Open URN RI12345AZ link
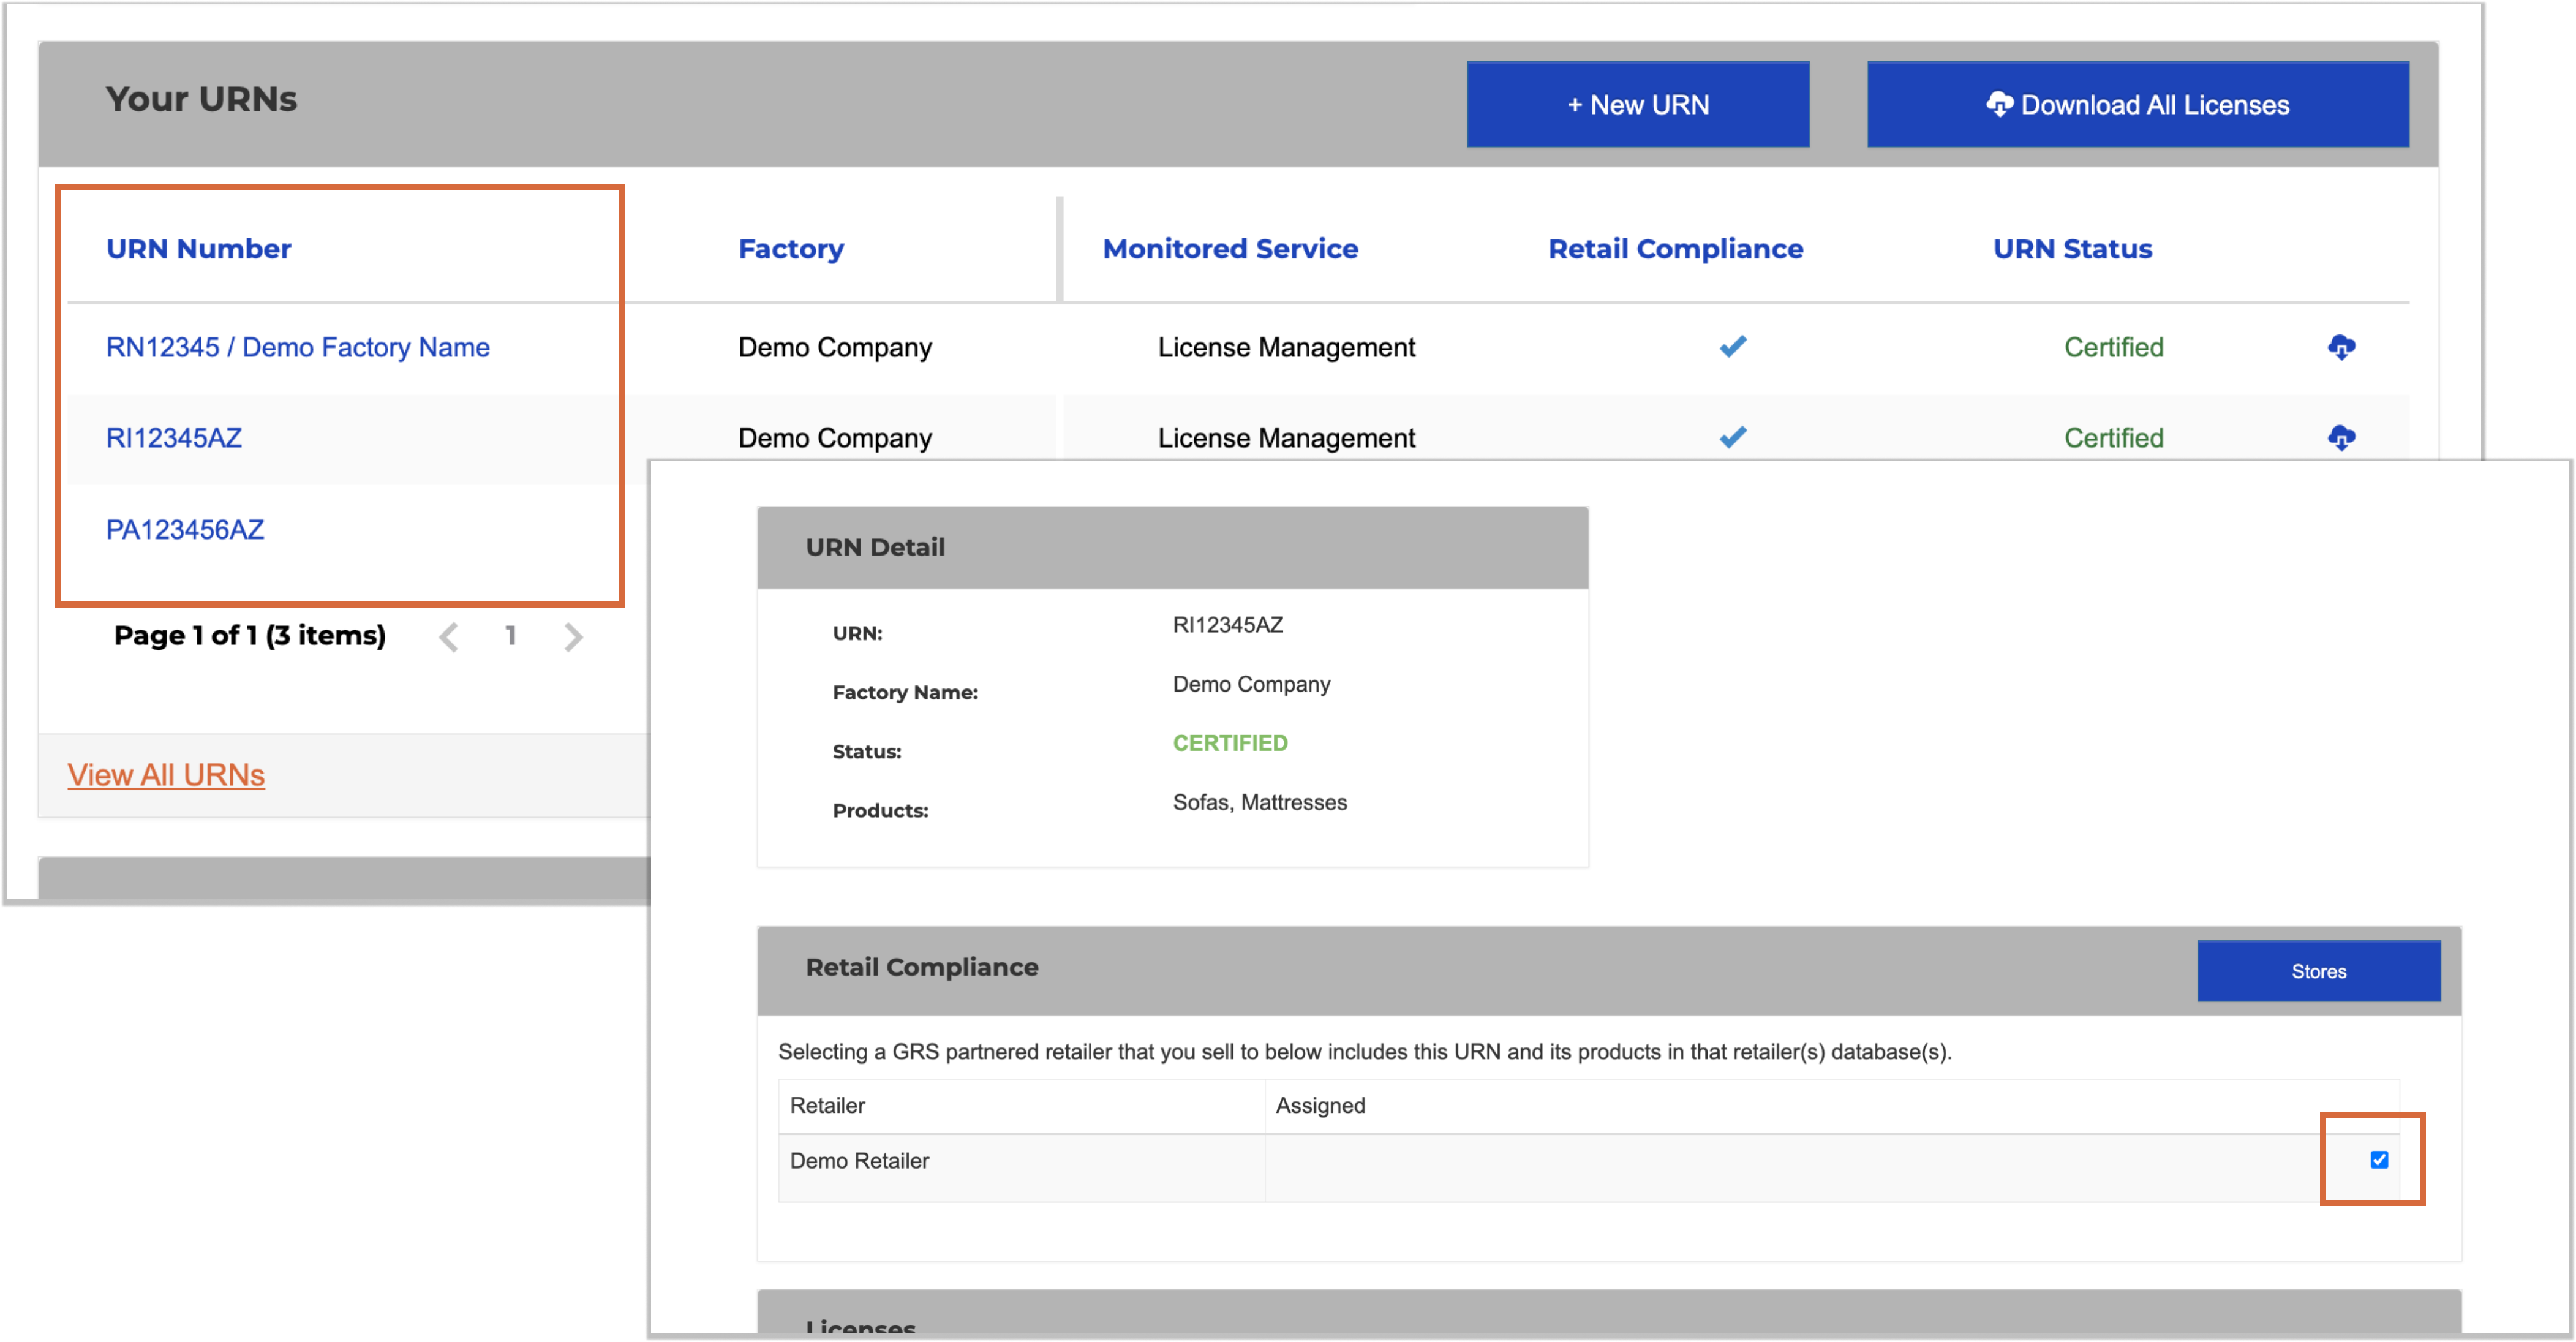The height and width of the screenshot is (1342, 2576). [174, 438]
